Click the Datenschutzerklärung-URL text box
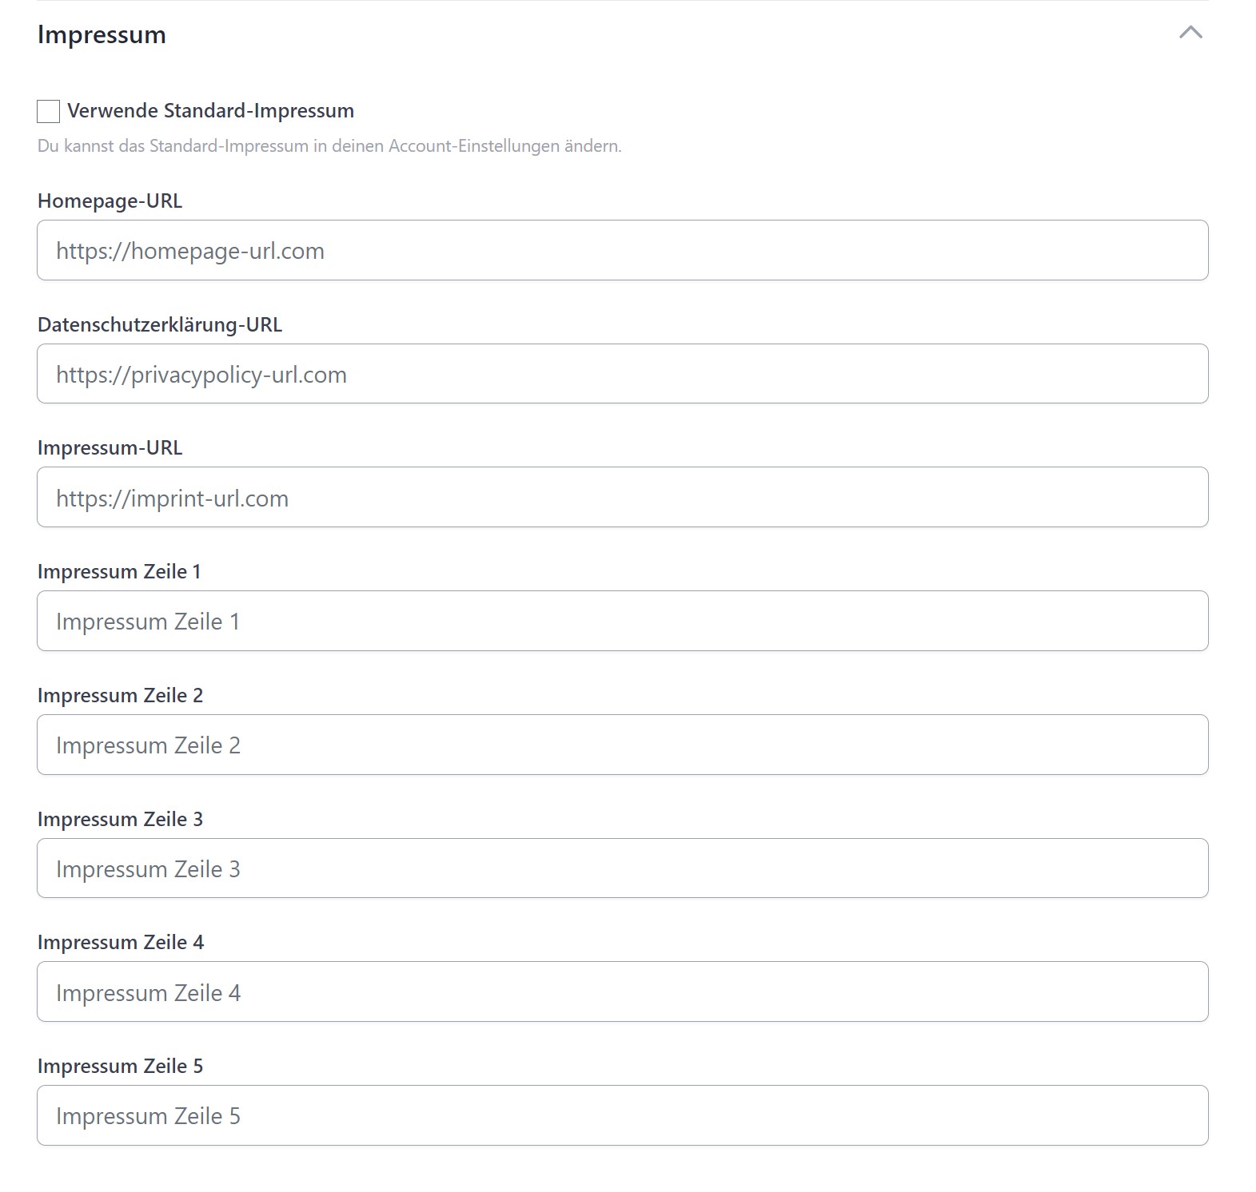 (x=622, y=374)
